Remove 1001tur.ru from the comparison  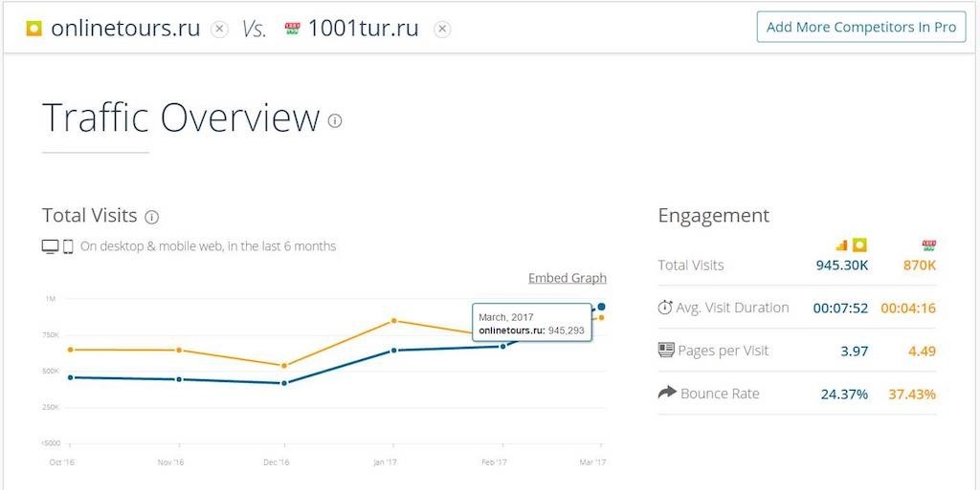pos(442,30)
